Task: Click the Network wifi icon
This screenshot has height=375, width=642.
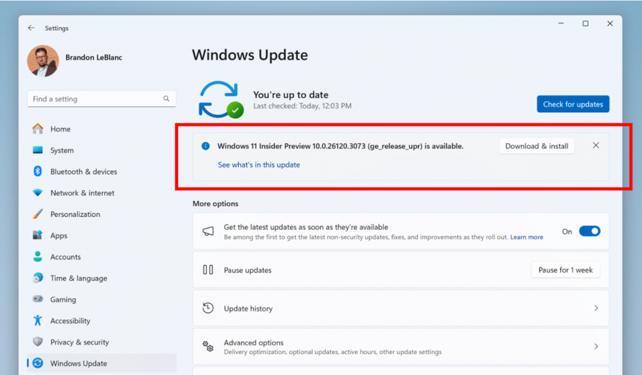Action: click(38, 193)
